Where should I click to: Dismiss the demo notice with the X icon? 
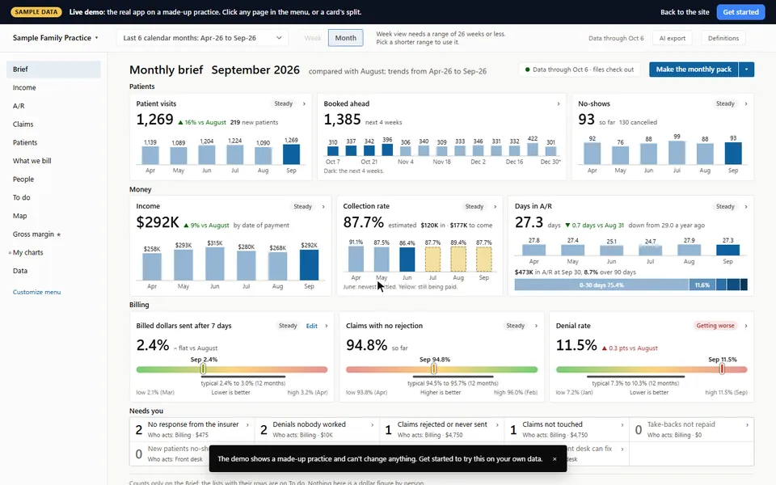[555, 459]
